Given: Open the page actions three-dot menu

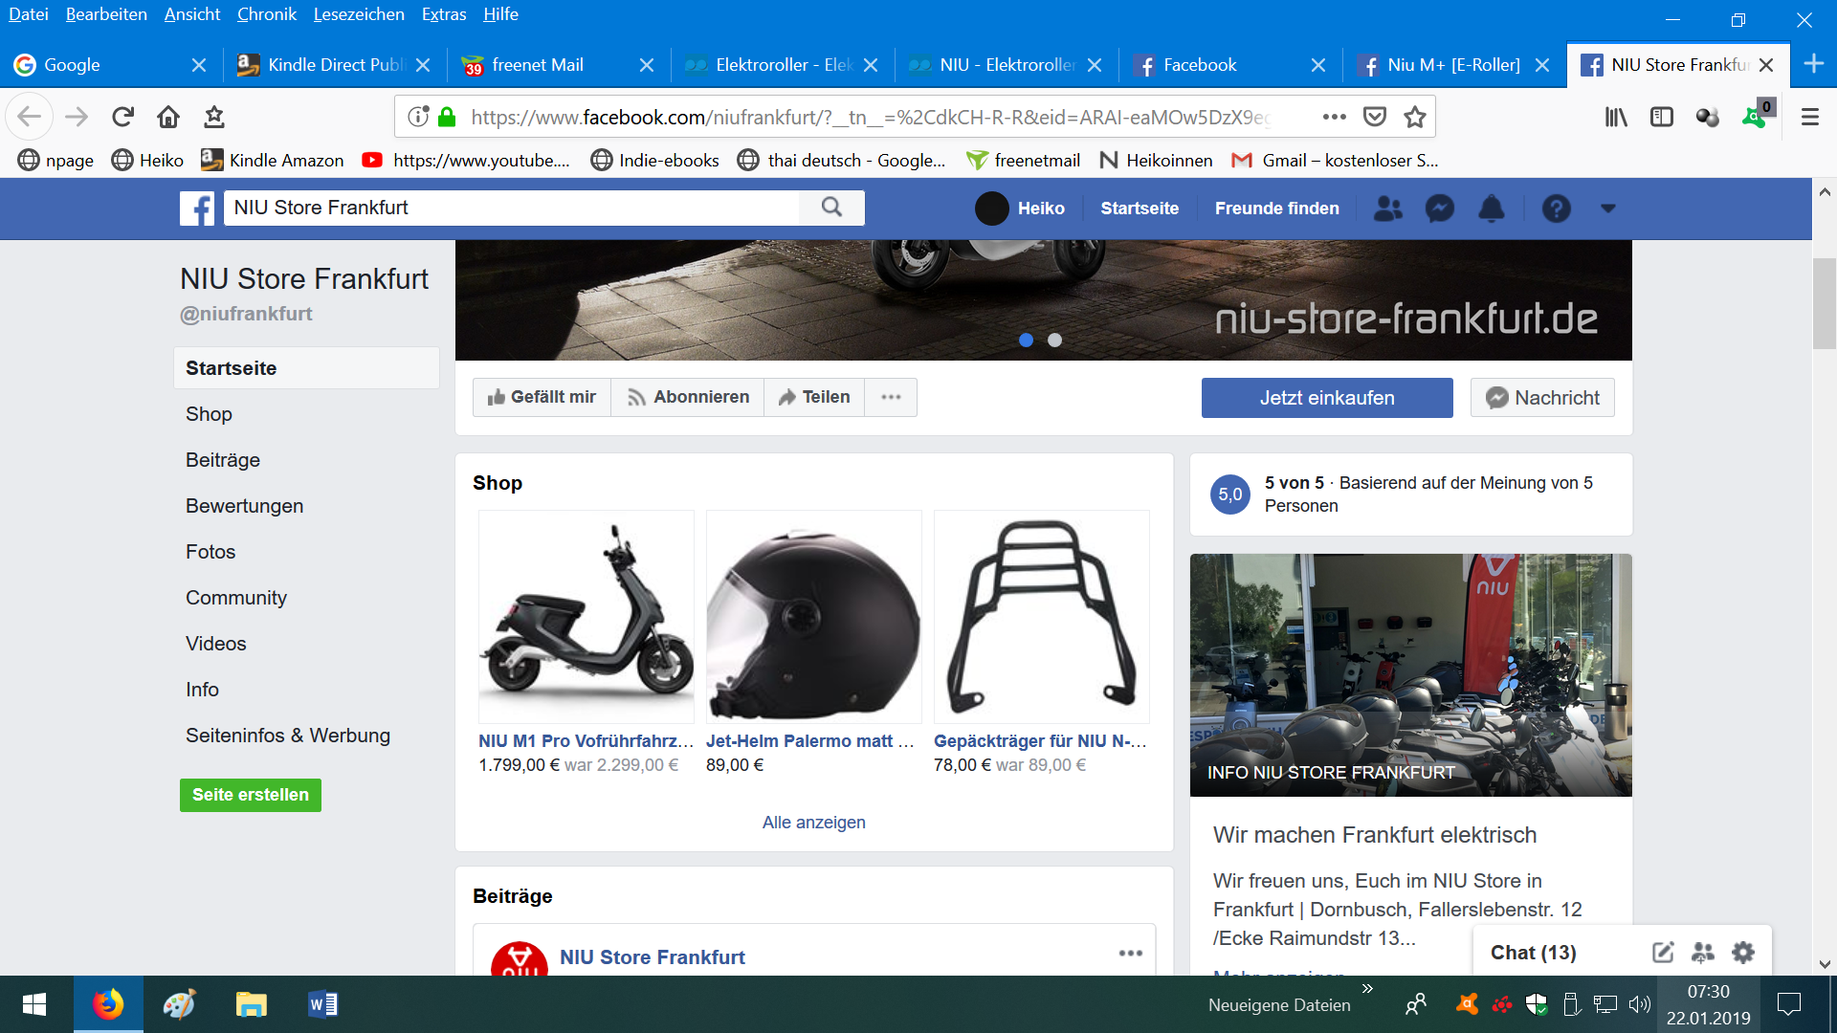Looking at the screenshot, I should pos(891,397).
